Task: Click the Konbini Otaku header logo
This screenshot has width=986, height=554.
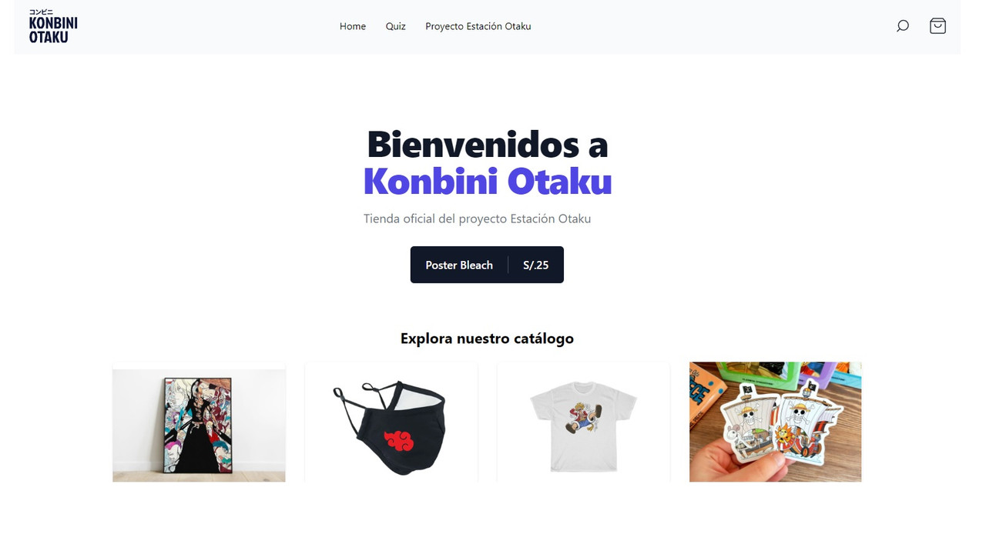Action: coord(53,26)
